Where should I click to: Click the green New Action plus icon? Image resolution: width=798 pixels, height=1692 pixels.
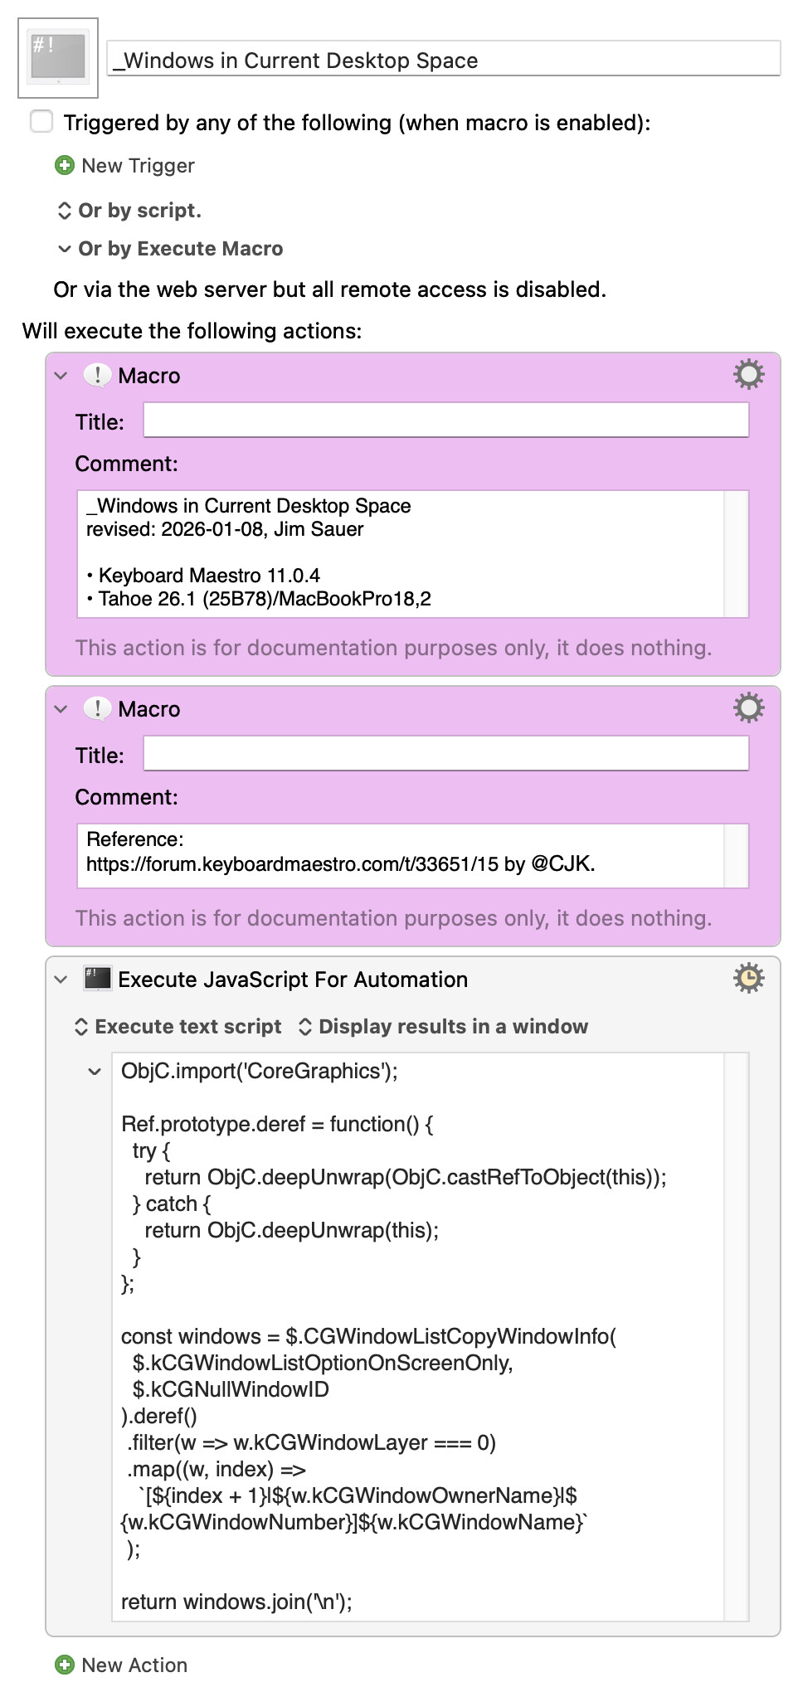coord(64,1665)
